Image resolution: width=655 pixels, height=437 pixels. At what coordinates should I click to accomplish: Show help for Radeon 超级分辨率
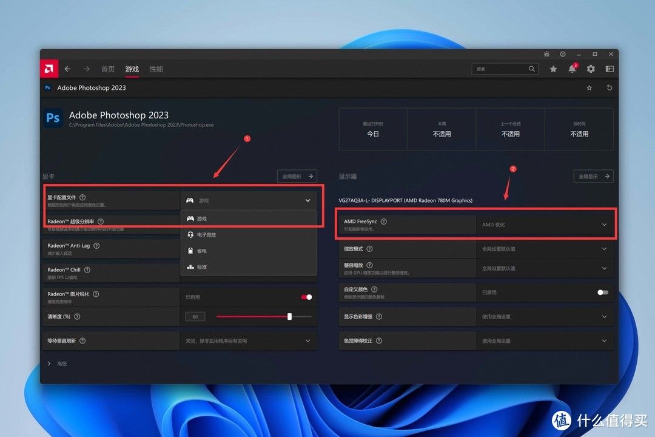coord(101,221)
